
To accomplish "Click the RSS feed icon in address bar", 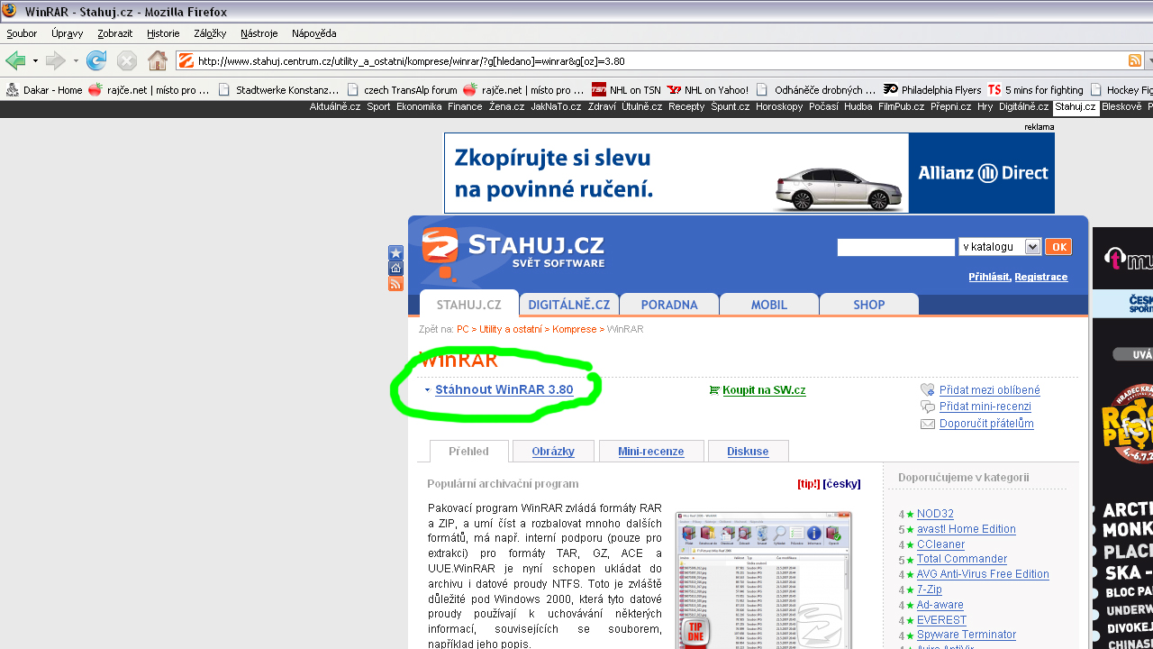I will [x=1135, y=60].
